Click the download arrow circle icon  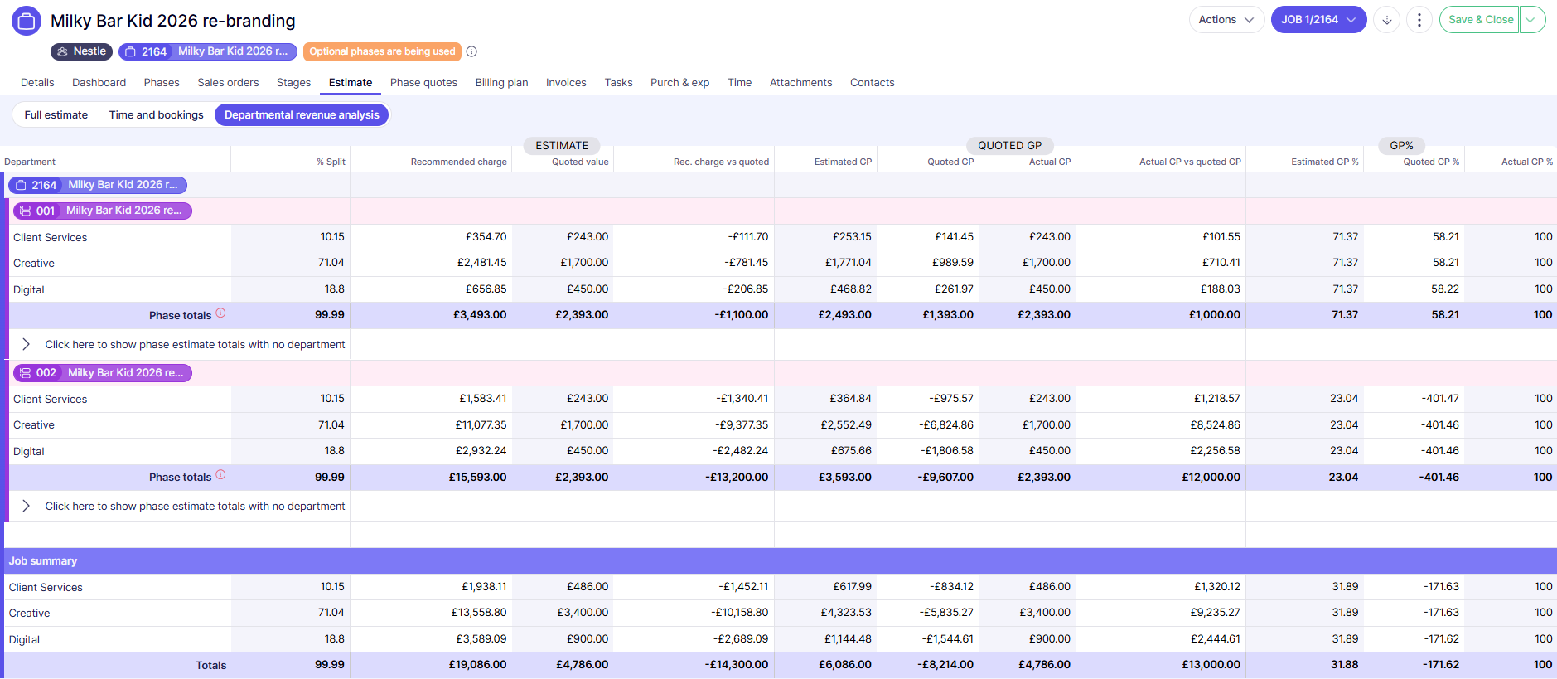tap(1386, 20)
